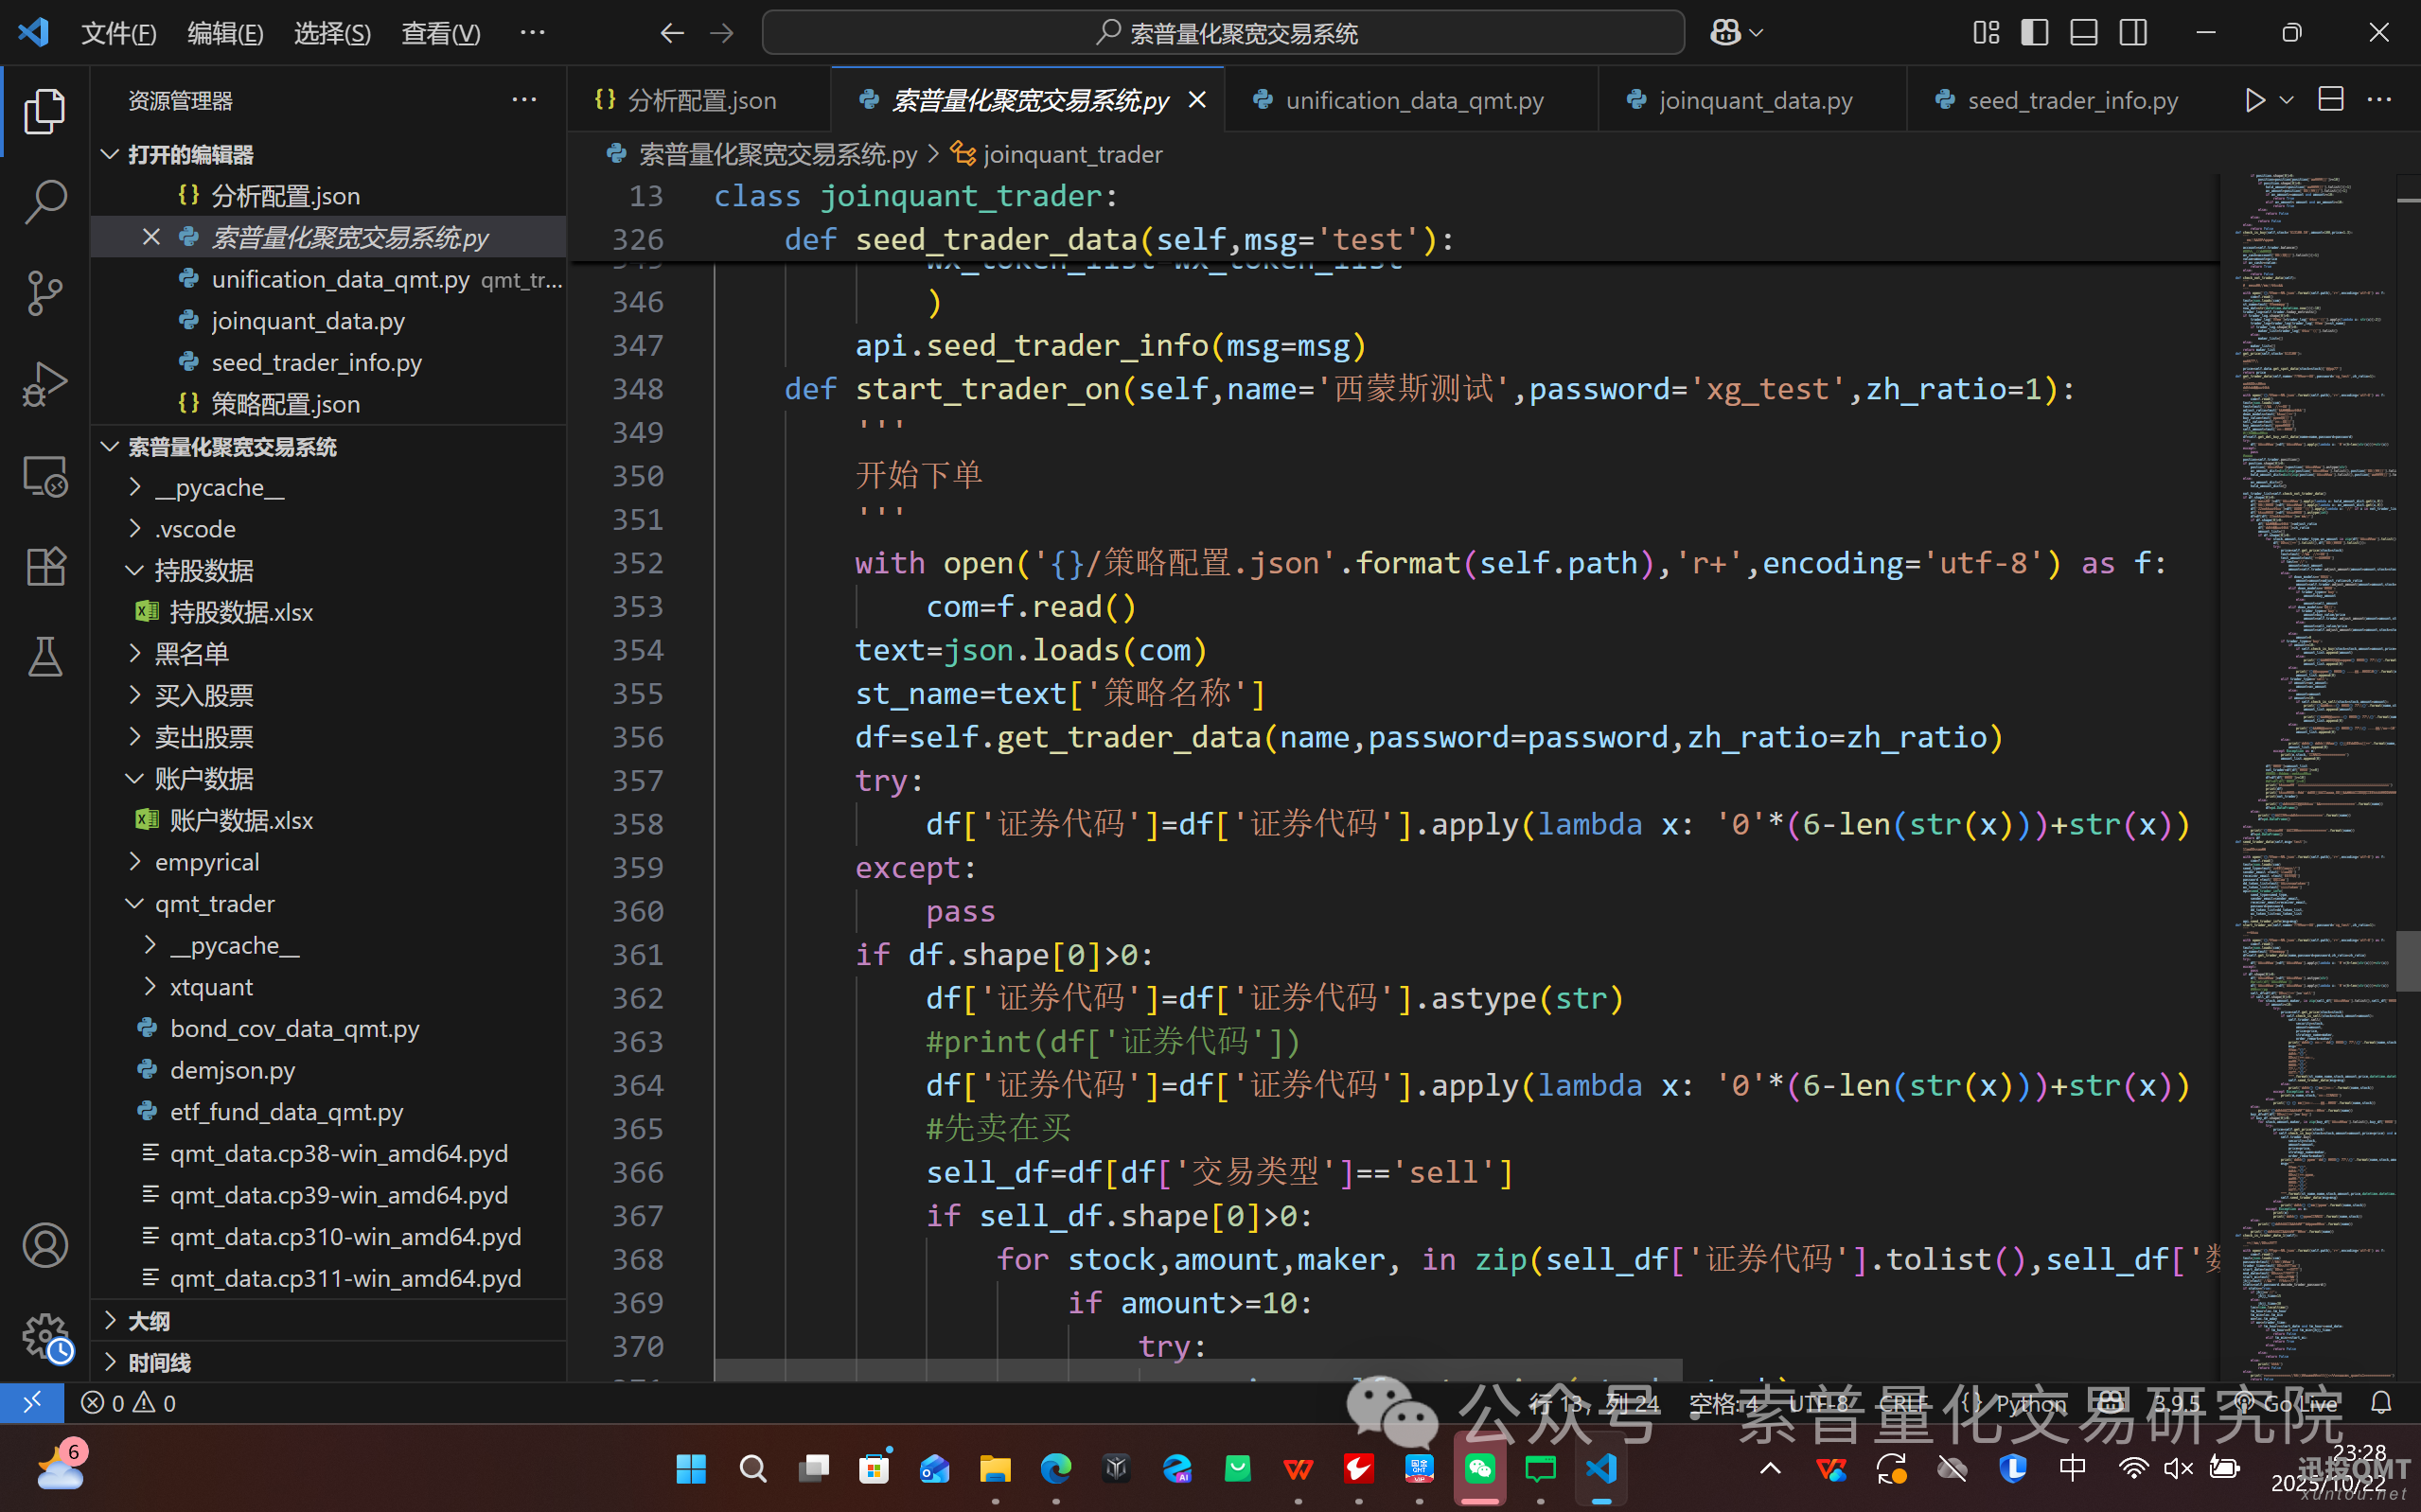Click the command center search box
Screen dimensions: 2421x1512
[x=1223, y=33]
